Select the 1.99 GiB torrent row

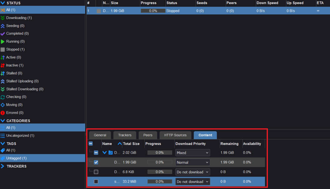208,11
